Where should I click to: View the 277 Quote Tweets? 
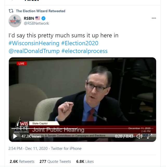[55, 161]
